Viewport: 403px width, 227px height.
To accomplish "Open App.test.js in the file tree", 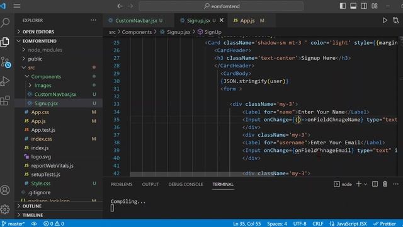I will pos(43,130).
